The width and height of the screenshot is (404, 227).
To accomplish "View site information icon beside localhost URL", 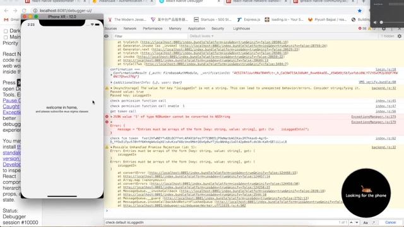I will [35, 11].
